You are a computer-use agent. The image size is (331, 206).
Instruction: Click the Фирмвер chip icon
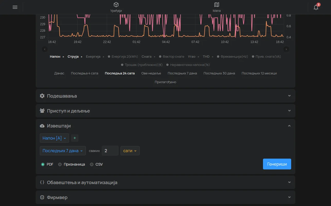42,197
